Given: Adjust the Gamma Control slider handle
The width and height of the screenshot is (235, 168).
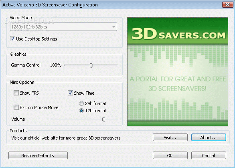Looking at the screenshot, I should tap(91, 65).
